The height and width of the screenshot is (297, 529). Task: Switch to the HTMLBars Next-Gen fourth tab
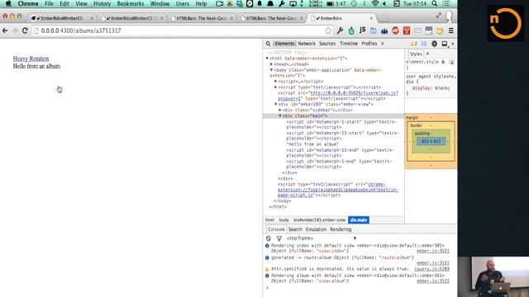(x=272, y=18)
